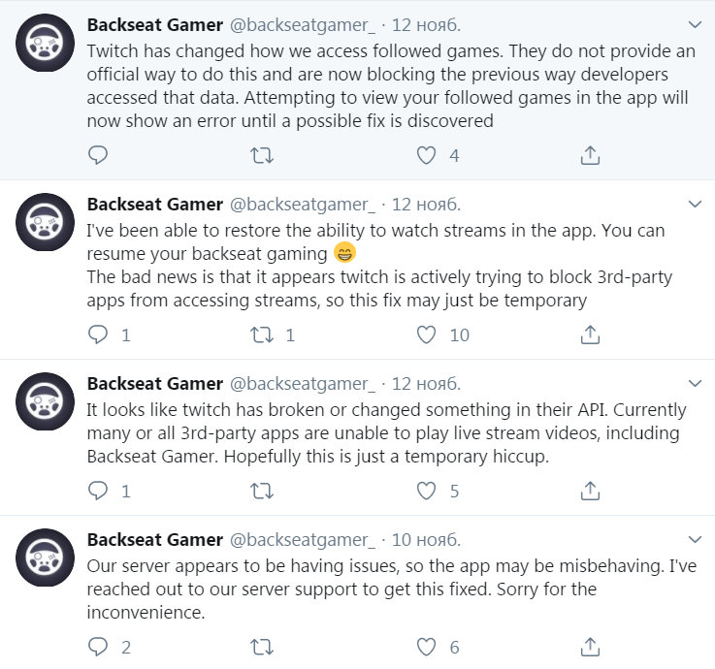Retweet the tweet about restoring streams
This screenshot has width=715, height=669.
(262, 334)
